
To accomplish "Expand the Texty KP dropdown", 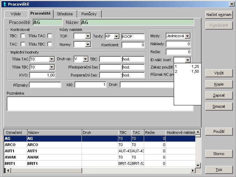I will (x=116, y=37).
